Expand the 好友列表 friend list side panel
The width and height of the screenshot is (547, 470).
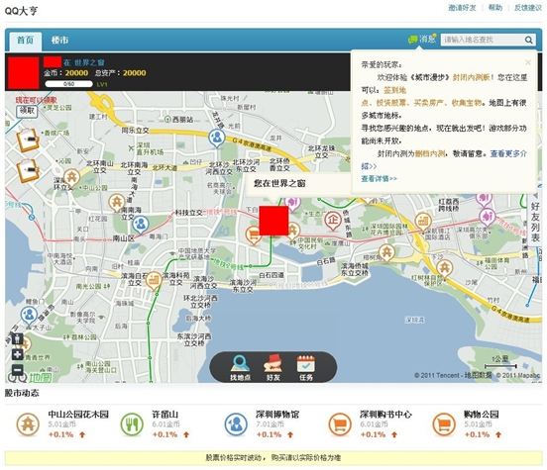pyautogui.click(x=535, y=222)
